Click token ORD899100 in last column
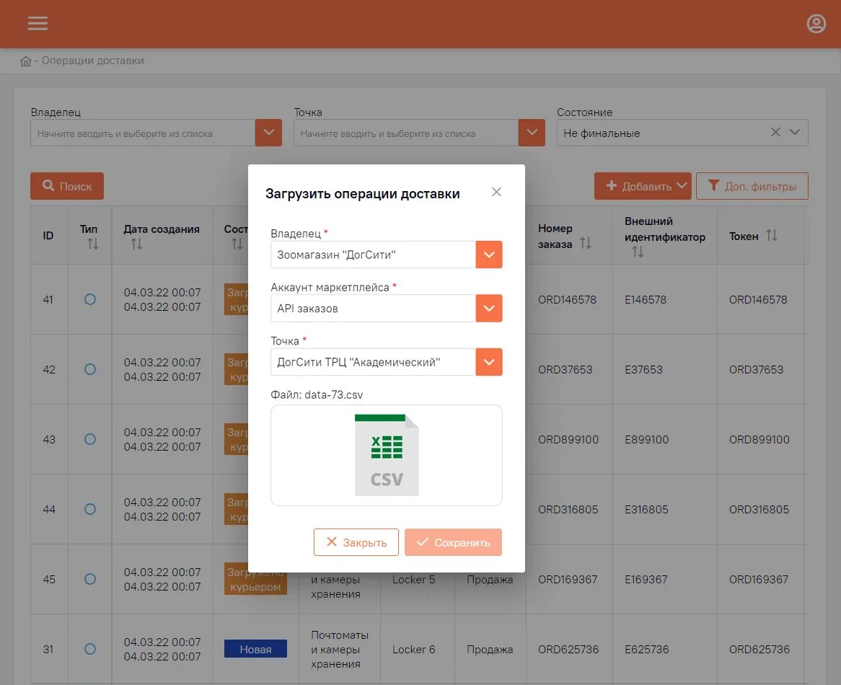This screenshot has height=685, width=841. point(759,440)
